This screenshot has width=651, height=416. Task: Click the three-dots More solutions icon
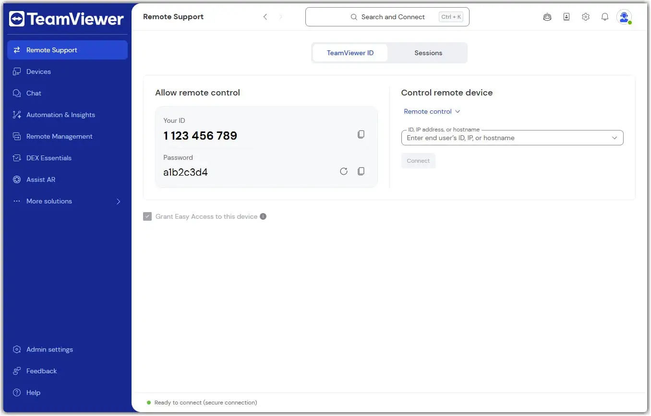pyautogui.click(x=17, y=201)
